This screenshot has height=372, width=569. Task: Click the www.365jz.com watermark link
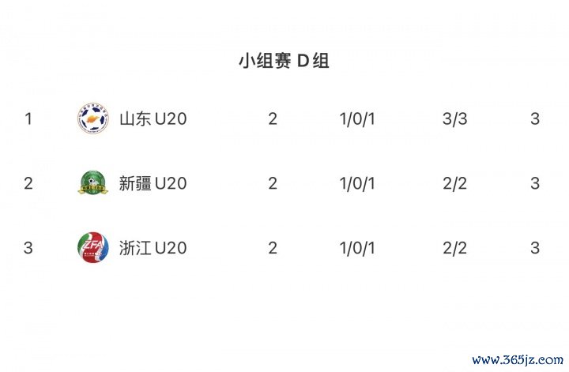click(x=517, y=359)
